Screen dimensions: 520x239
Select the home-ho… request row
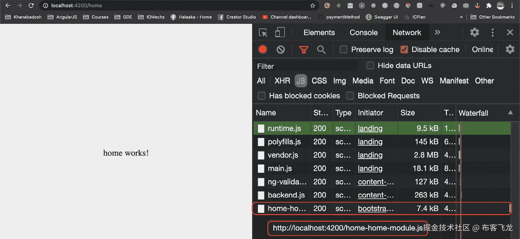coord(382,208)
